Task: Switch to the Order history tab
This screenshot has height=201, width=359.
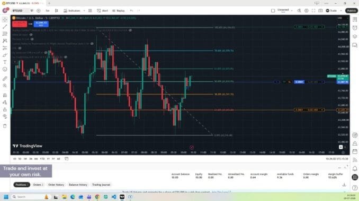Action: (56, 185)
